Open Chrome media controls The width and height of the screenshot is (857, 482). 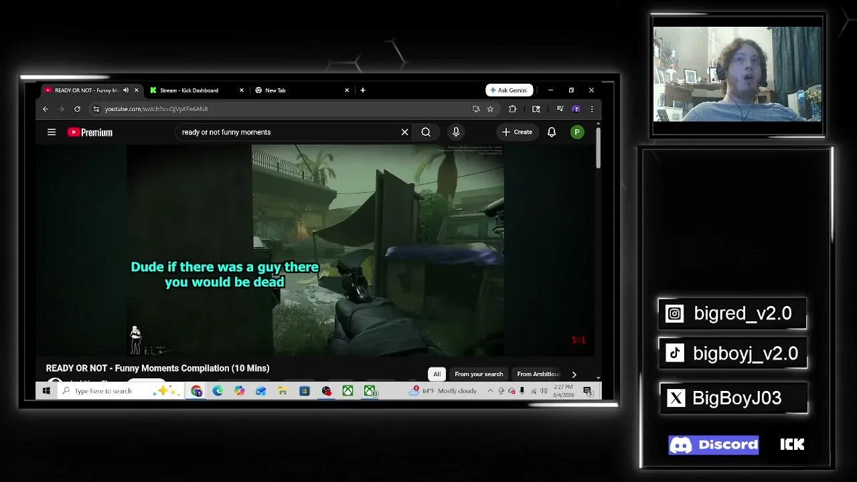click(560, 109)
